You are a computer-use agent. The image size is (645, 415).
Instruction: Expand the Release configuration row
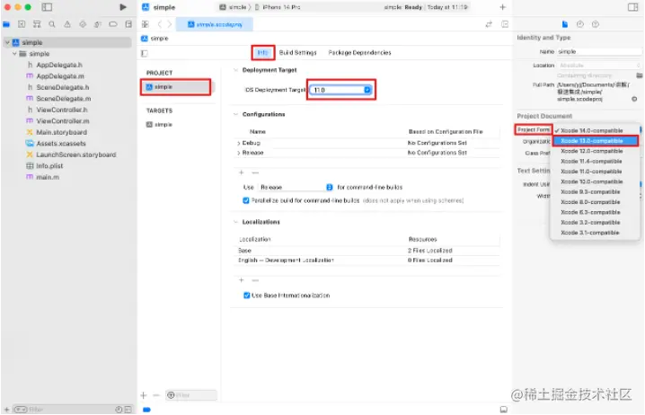[239, 153]
